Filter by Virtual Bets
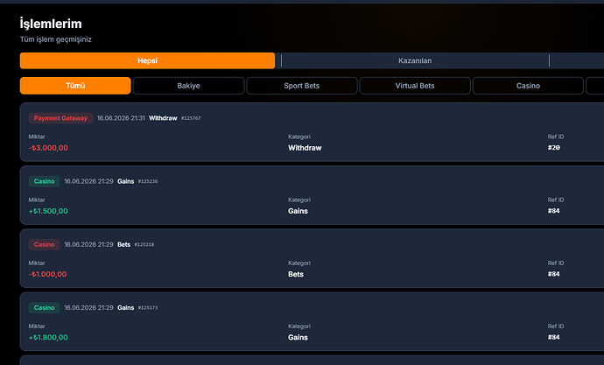 click(415, 86)
